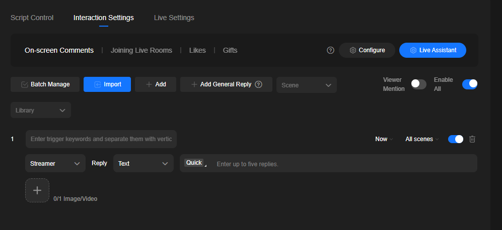The height and width of the screenshot is (230, 502).
Task: Switch to the Script Control tab
Action: [32, 18]
